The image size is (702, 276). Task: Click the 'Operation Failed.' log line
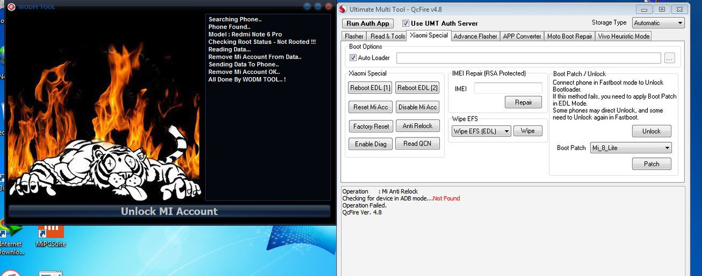click(x=364, y=205)
